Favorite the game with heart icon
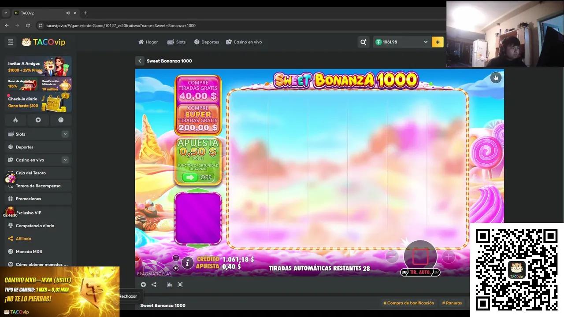 (x=143, y=285)
